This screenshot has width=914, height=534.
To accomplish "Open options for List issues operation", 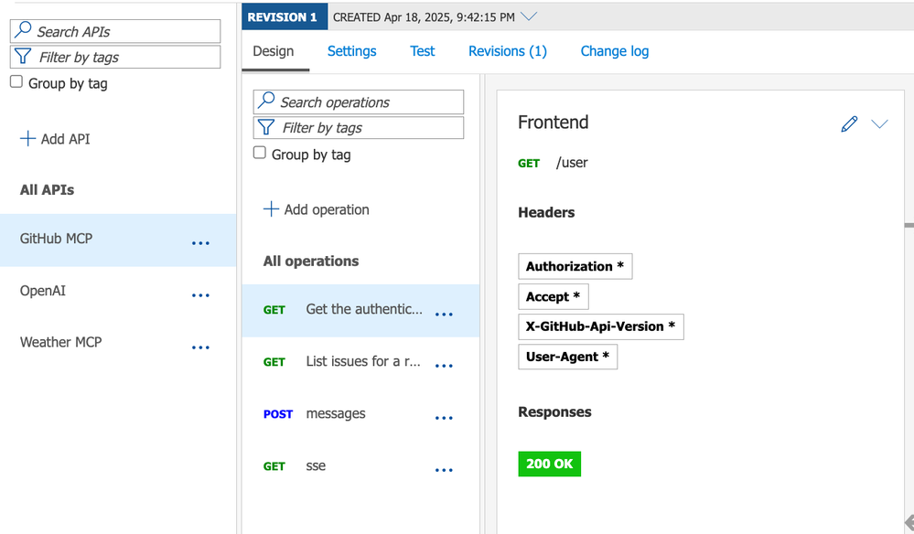I will [444, 366].
